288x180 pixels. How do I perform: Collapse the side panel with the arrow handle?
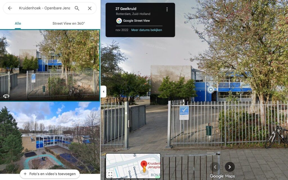(103, 92)
